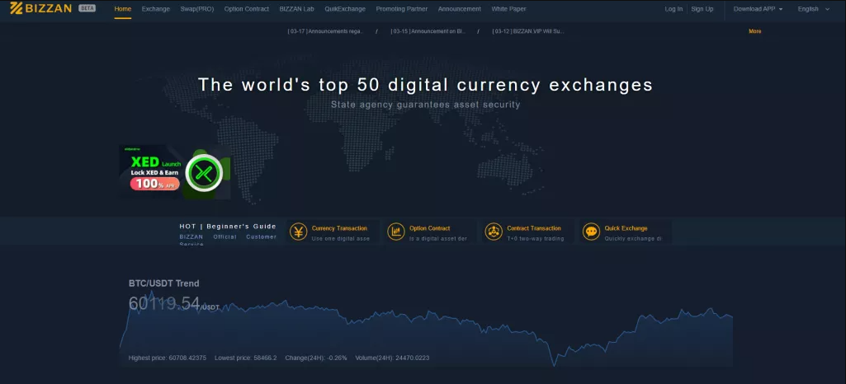Click Change(24H) -0.26% text
The image size is (846, 384).
coord(316,358)
